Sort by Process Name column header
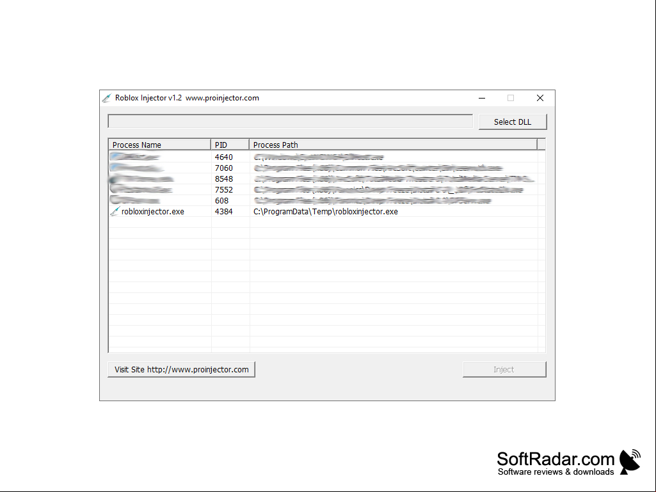The image size is (656, 492). [159, 145]
